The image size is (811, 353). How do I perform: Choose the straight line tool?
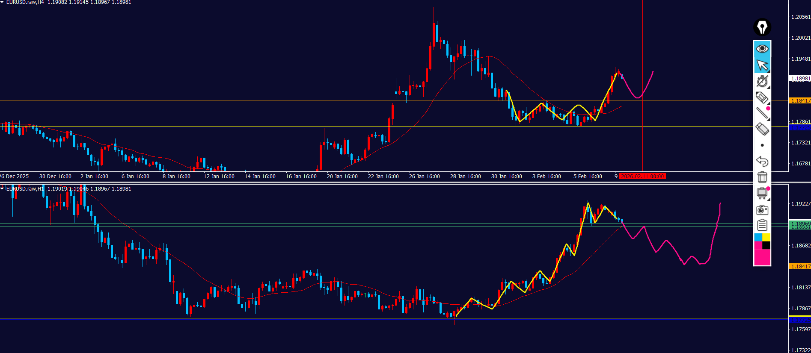pyautogui.click(x=762, y=113)
